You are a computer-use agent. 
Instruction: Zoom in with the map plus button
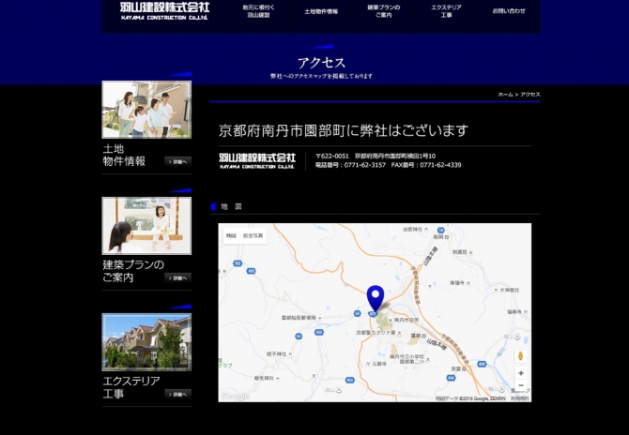(521, 373)
